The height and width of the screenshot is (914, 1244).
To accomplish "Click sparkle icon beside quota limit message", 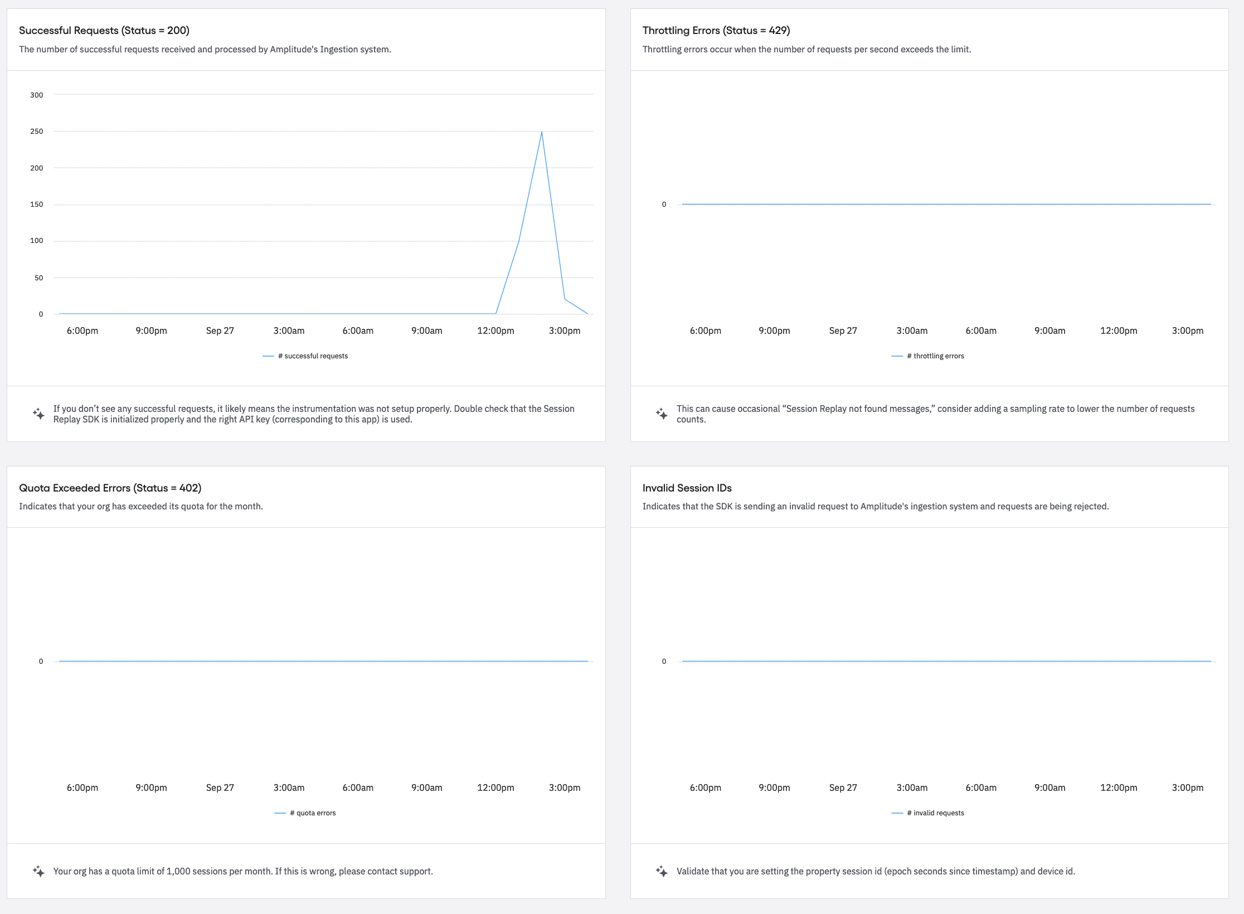I will coord(38,871).
